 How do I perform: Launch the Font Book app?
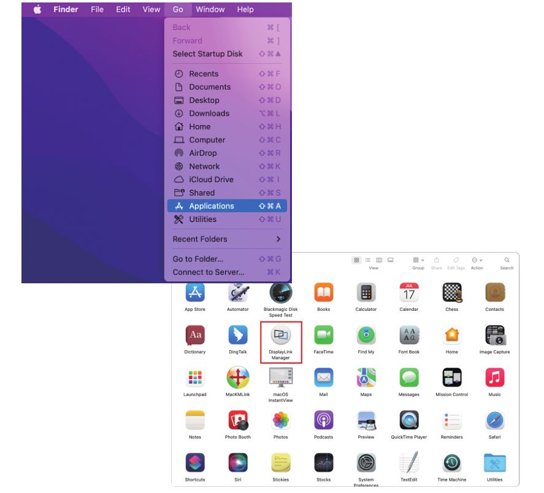pos(409,335)
